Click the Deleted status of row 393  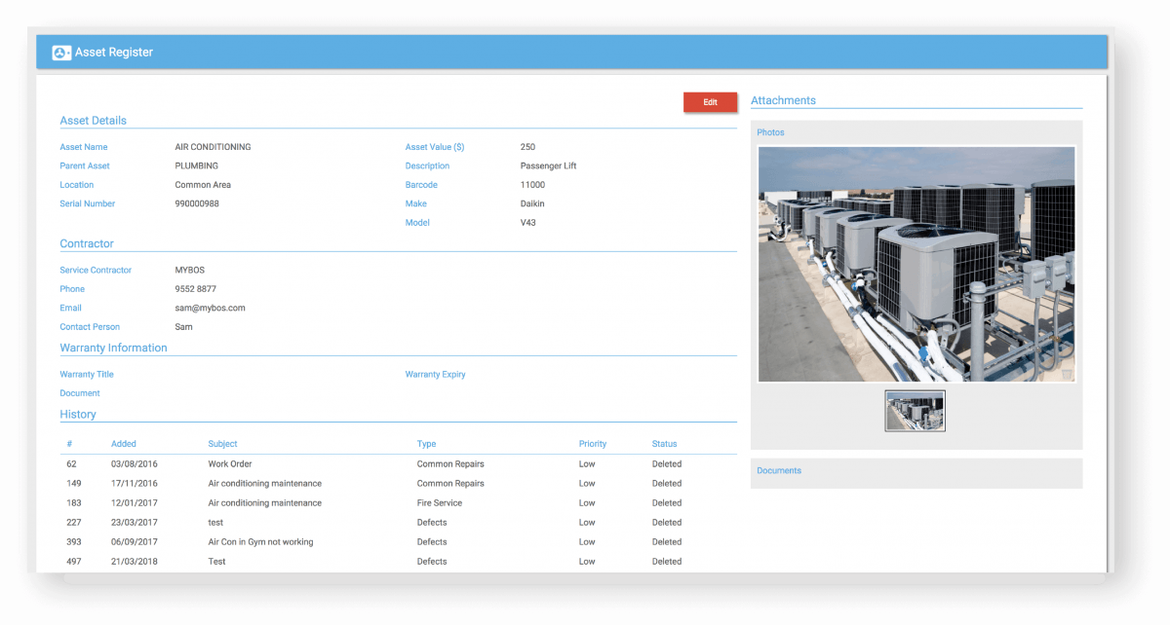point(667,542)
